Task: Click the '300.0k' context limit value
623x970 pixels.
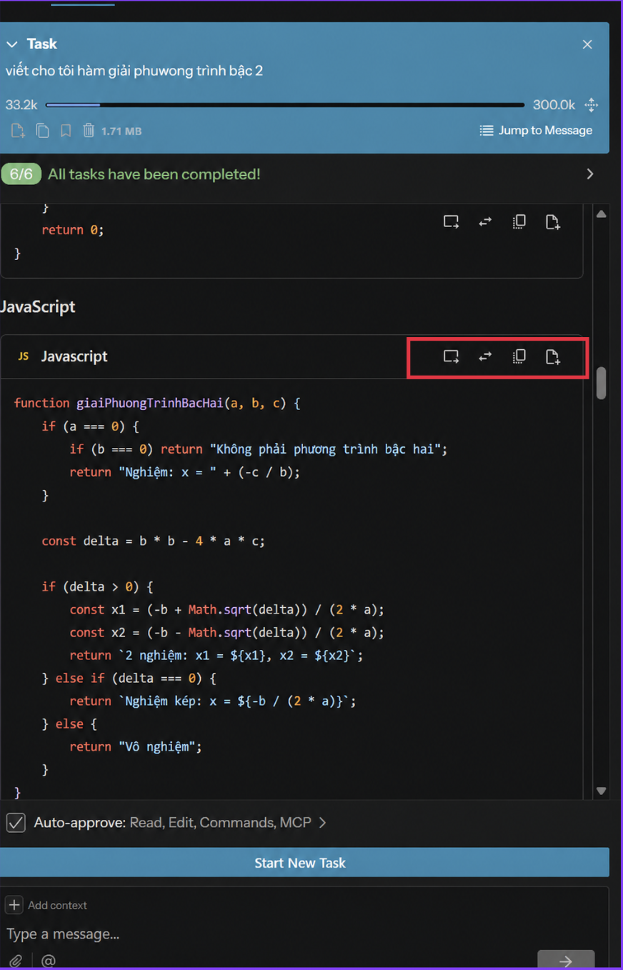Action: tap(554, 105)
